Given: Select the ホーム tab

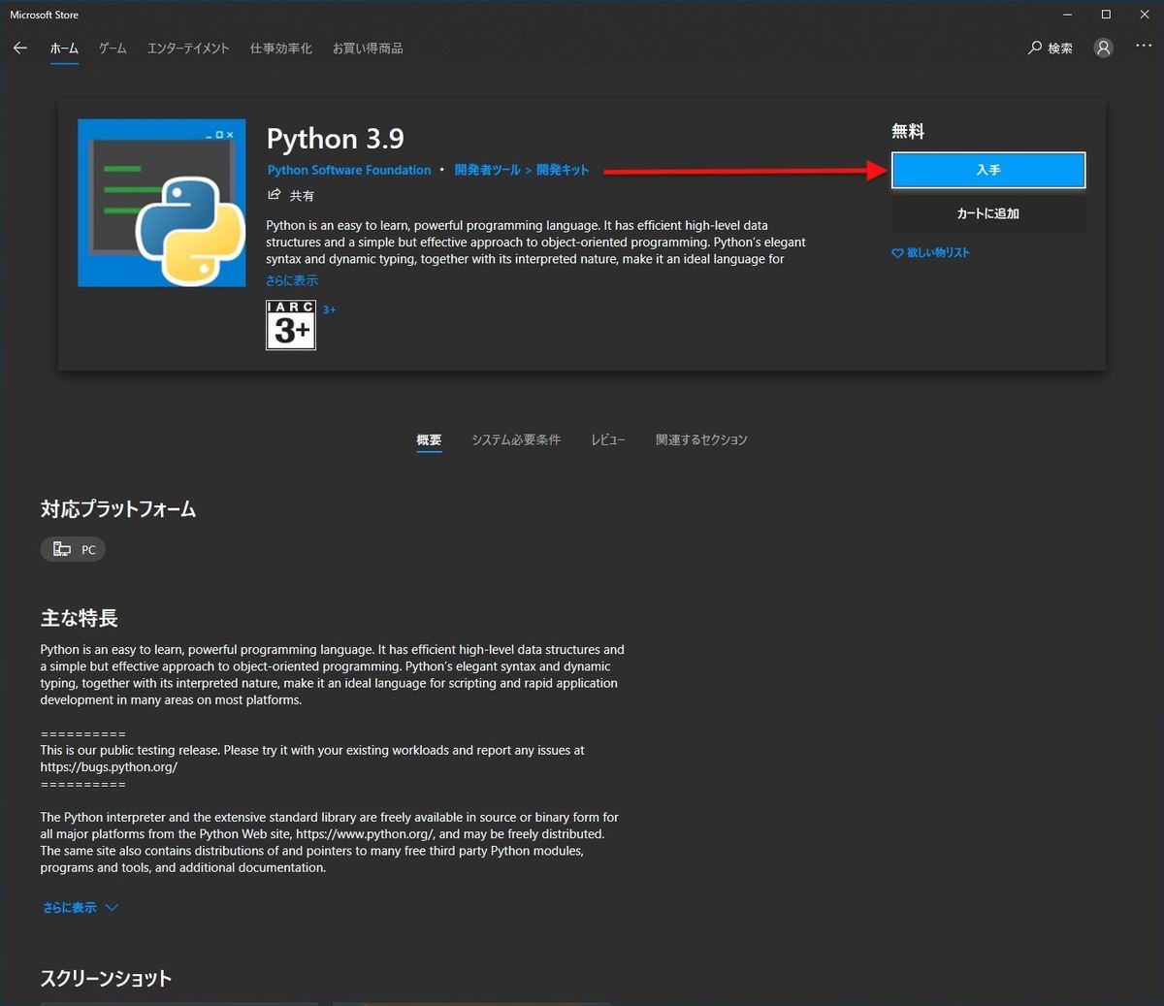Looking at the screenshot, I should [64, 48].
